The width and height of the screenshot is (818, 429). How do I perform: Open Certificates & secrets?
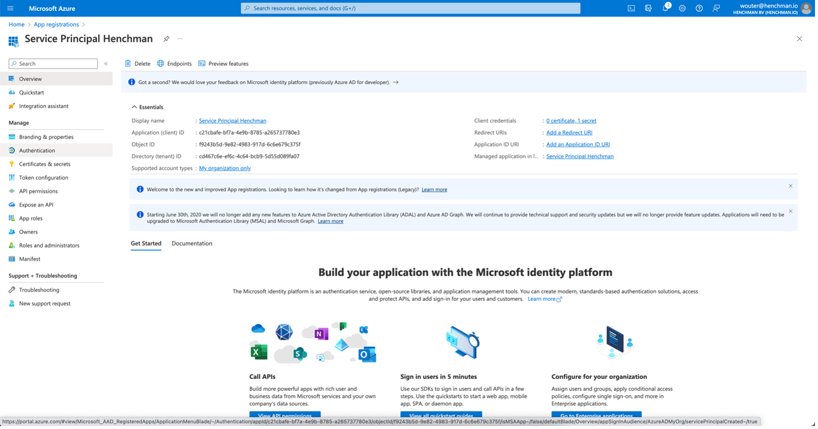pyautogui.click(x=57, y=165)
